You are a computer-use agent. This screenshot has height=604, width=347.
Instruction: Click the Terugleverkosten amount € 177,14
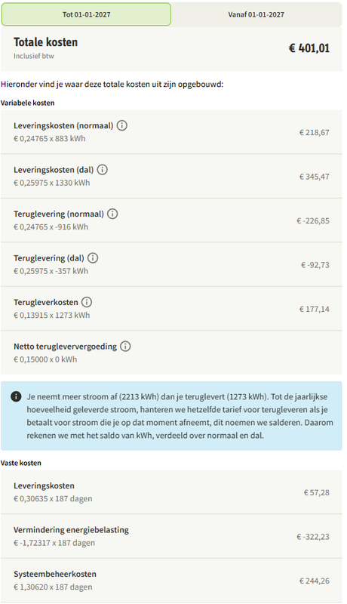(315, 310)
